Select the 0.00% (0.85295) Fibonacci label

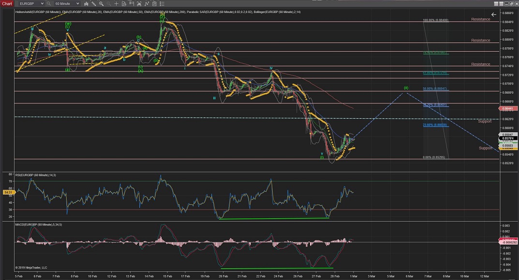pyautogui.click(x=434, y=157)
